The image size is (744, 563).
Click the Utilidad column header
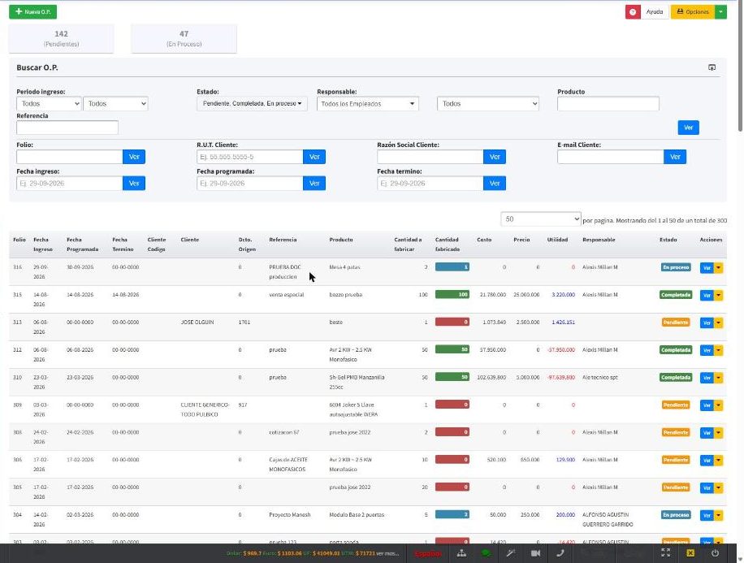[557, 240]
